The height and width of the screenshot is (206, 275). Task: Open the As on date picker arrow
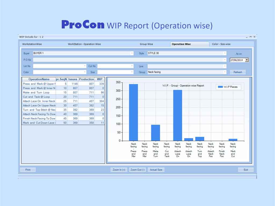247,60
